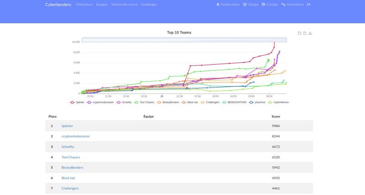The width and height of the screenshot is (365, 195).
Task: Go to the Compte account page
Action: (x=270, y=5)
